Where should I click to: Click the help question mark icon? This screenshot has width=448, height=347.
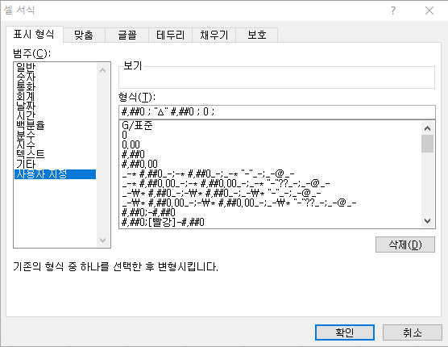point(393,10)
